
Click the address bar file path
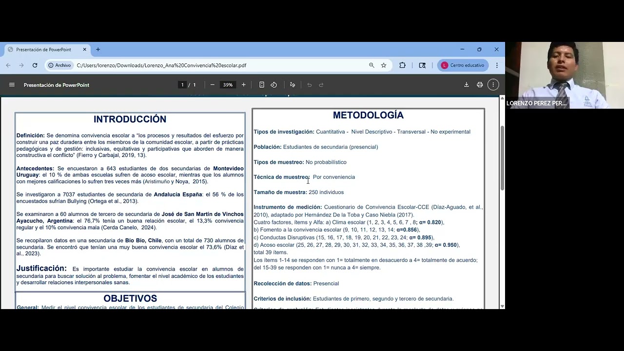[161, 65]
